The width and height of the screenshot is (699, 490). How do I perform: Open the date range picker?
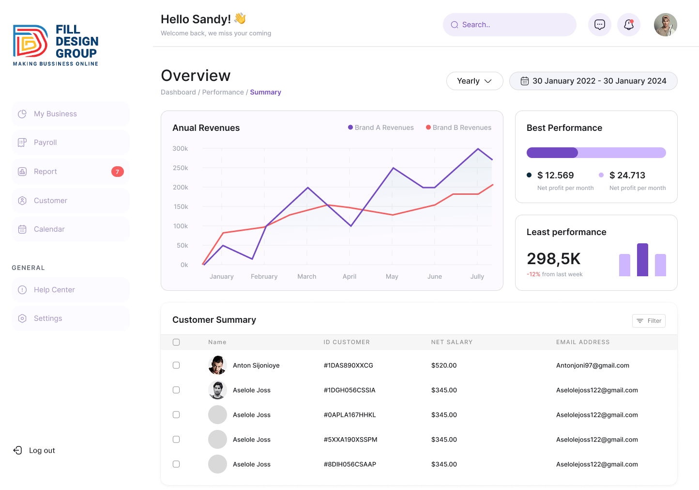pos(593,81)
